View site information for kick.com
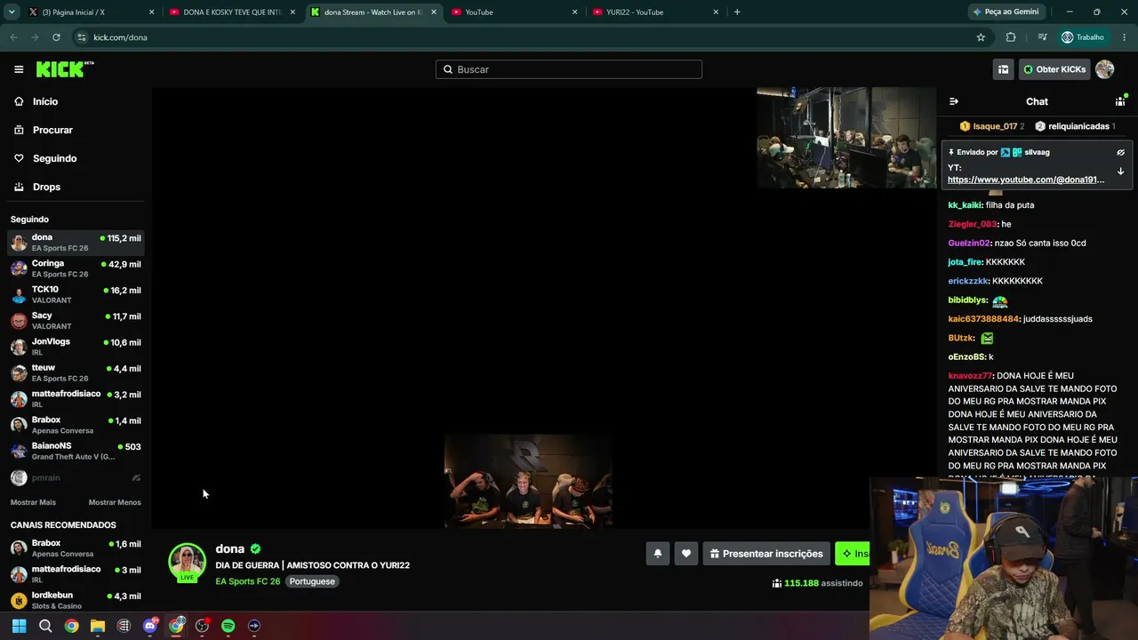 tap(81, 37)
